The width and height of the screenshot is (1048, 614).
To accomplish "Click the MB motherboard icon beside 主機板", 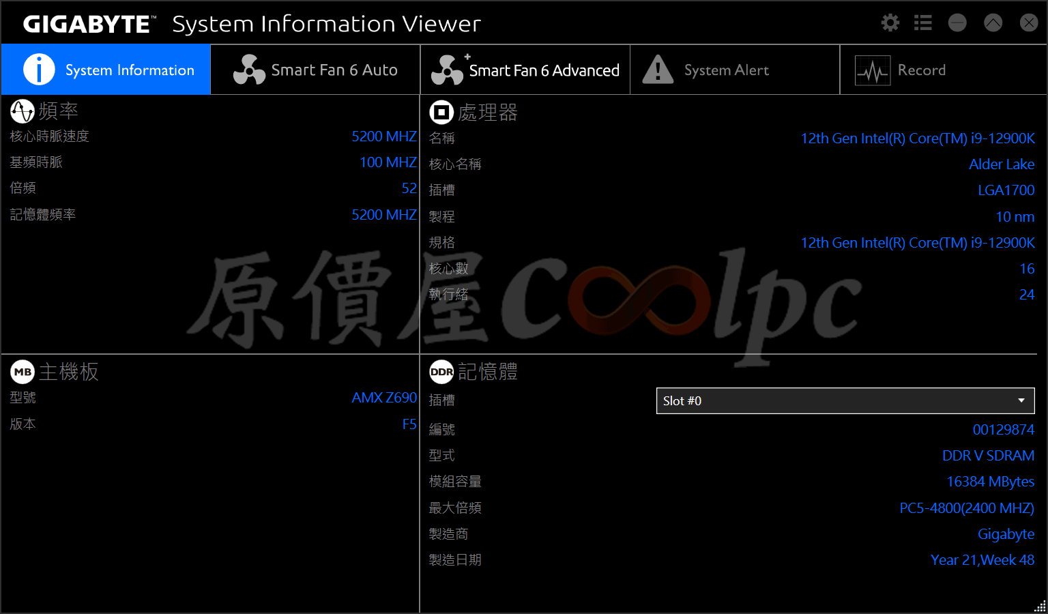I will pyautogui.click(x=23, y=372).
